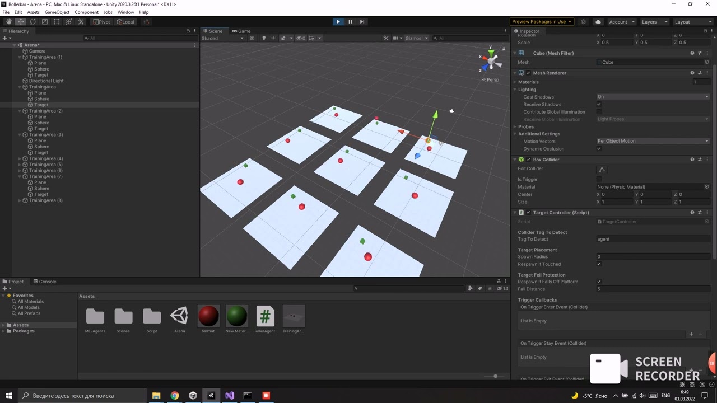Image resolution: width=717 pixels, height=403 pixels.
Task: Disable the Mesh Renderer component checkbox
Action: (528, 73)
